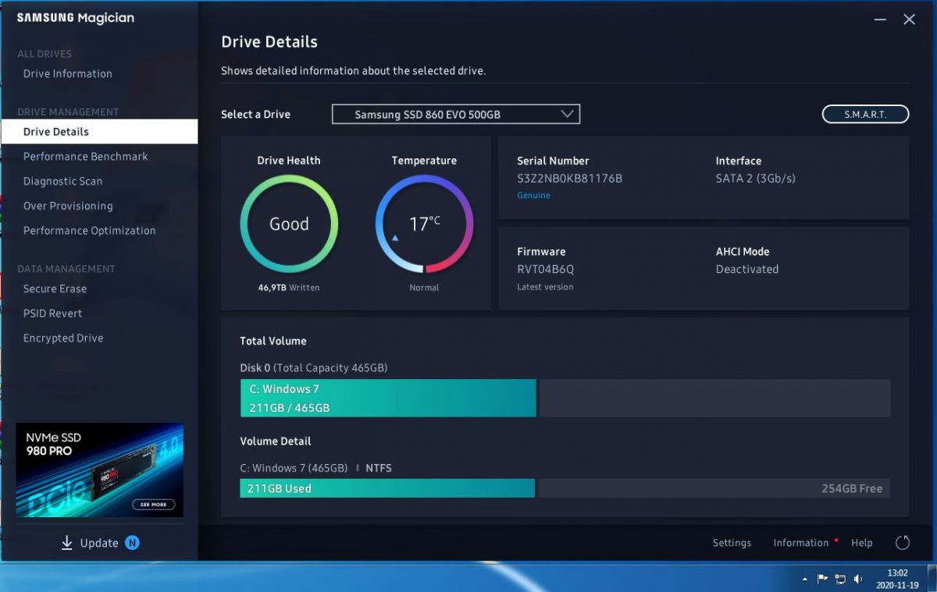The height and width of the screenshot is (592, 937).
Task: Open Secure Erase option
Action: pyautogui.click(x=55, y=289)
